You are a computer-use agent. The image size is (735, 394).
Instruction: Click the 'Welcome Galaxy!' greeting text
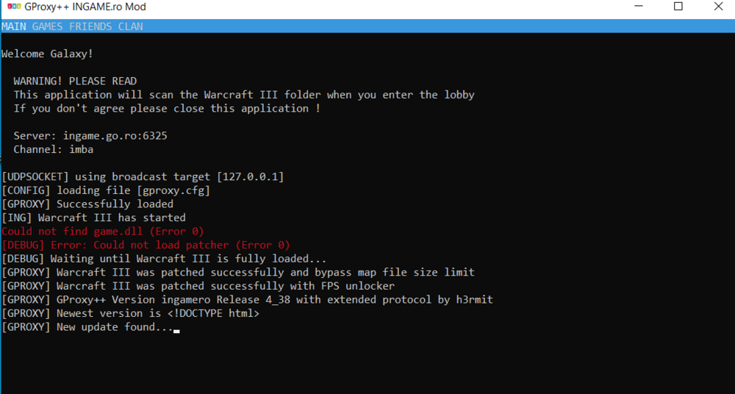coord(47,54)
